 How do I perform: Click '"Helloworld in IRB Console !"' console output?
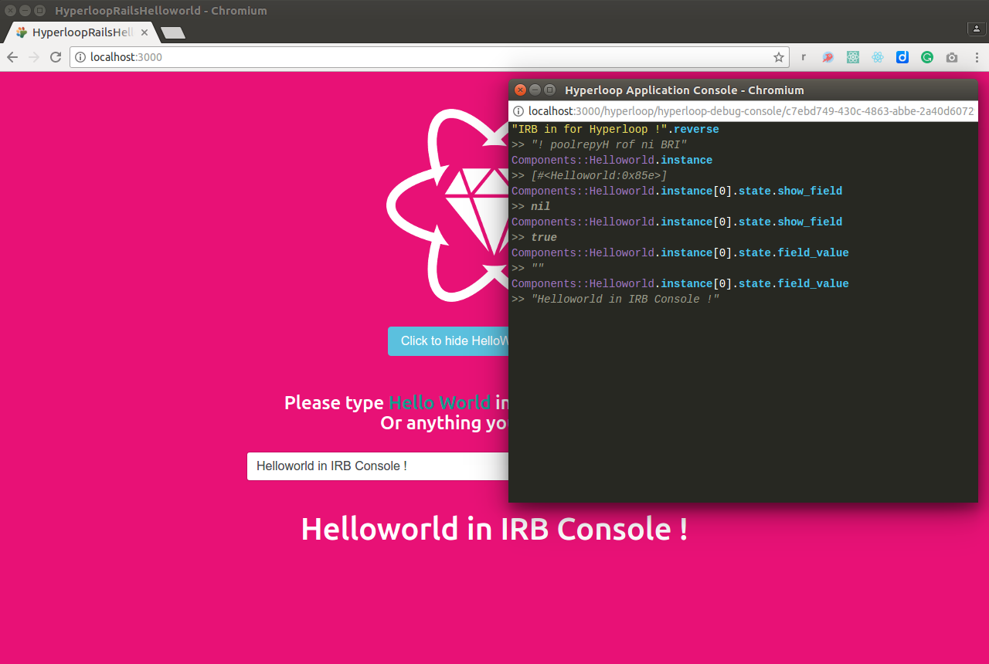click(625, 299)
